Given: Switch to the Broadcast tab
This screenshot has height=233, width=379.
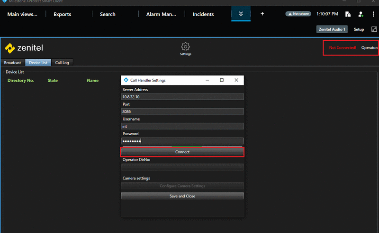Looking at the screenshot, I should point(13,63).
